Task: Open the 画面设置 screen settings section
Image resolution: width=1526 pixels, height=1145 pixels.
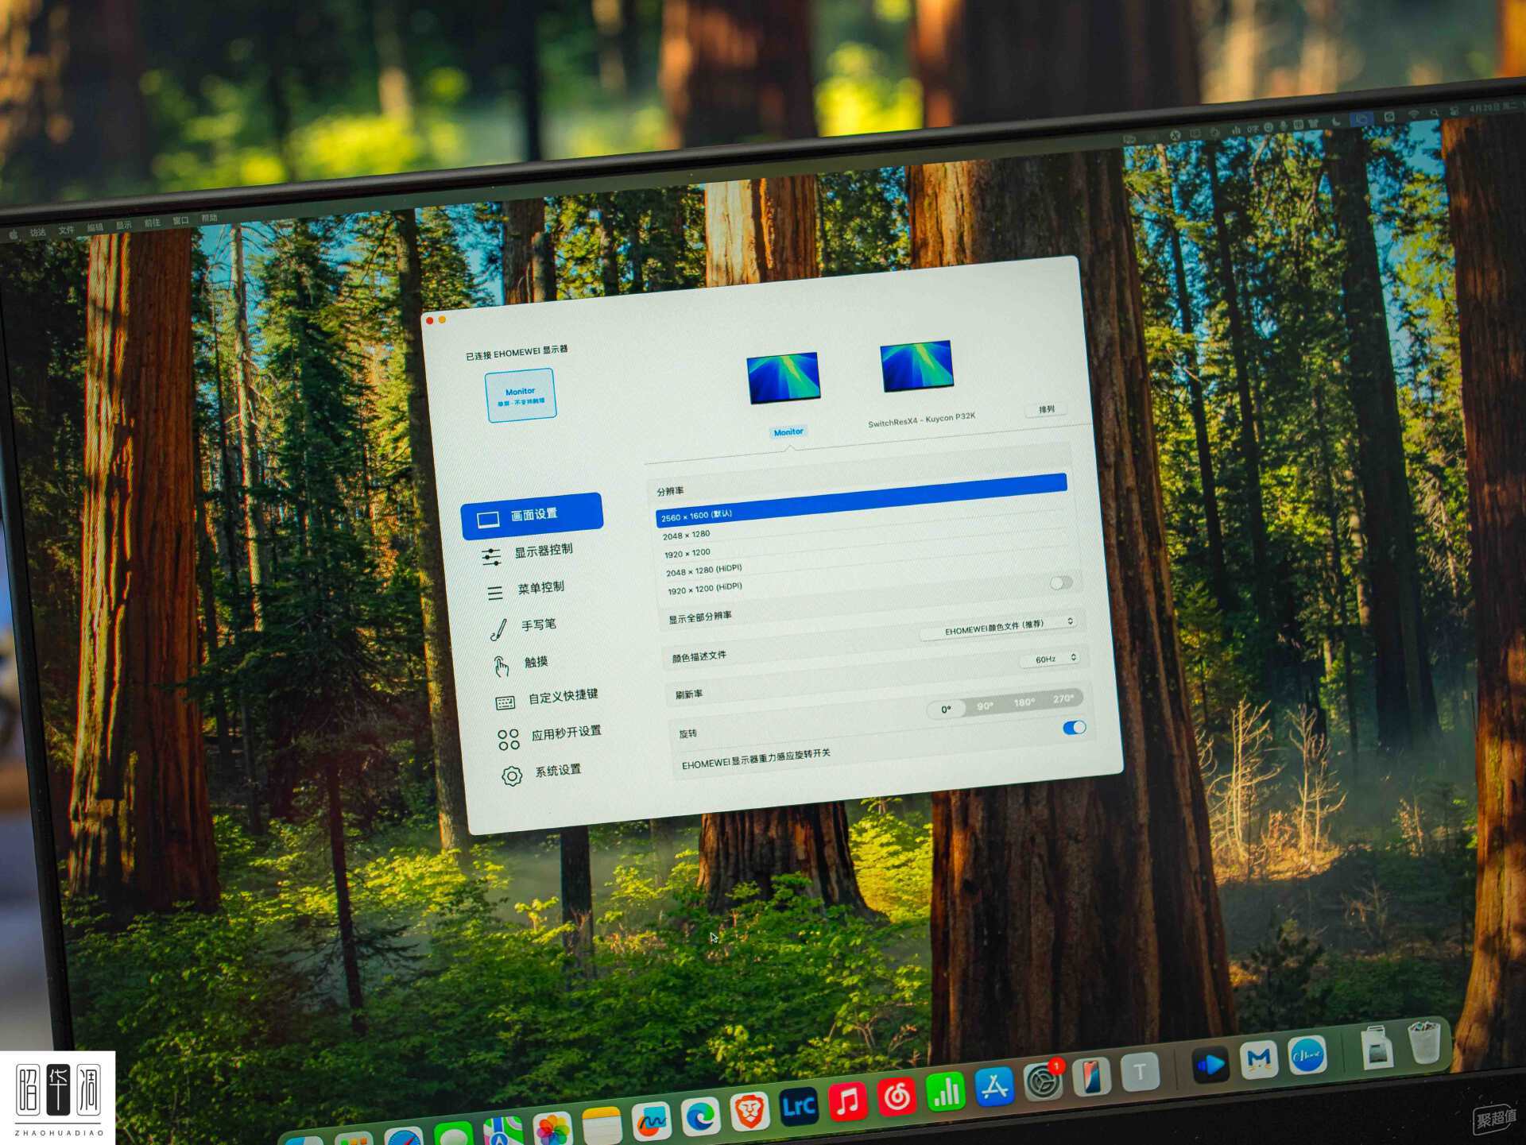Action: tap(532, 516)
